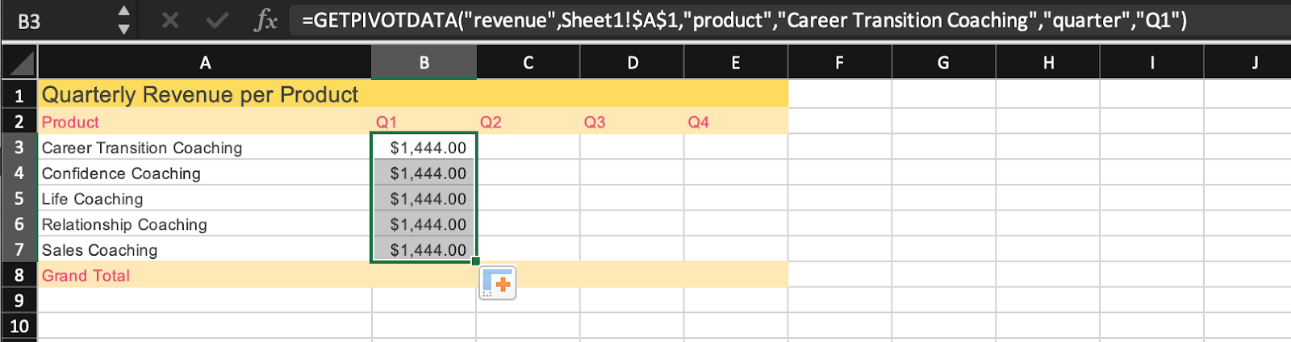The image size is (1291, 342).
Task: Select the Quarterly Revenue per Product title cell
Action: click(200, 95)
